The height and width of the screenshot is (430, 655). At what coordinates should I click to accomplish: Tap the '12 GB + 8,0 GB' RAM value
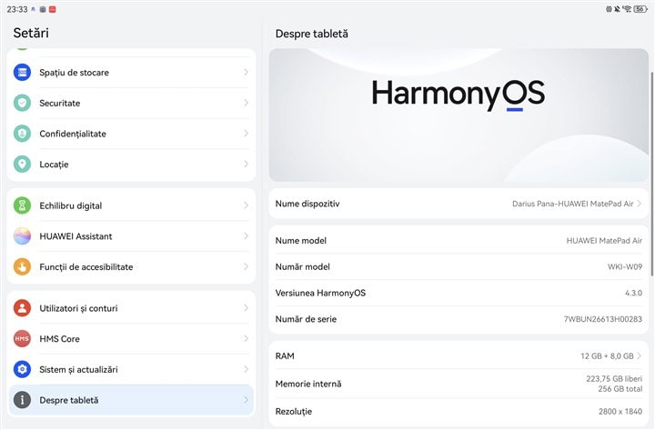[607, 356]
